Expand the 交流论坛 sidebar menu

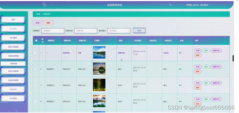(x=13, y=89)
